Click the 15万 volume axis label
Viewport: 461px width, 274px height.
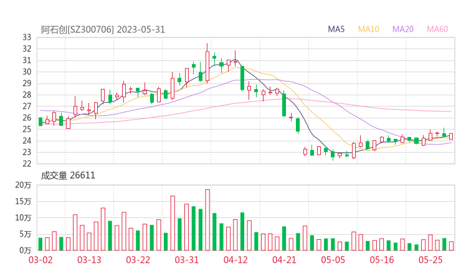23,201
